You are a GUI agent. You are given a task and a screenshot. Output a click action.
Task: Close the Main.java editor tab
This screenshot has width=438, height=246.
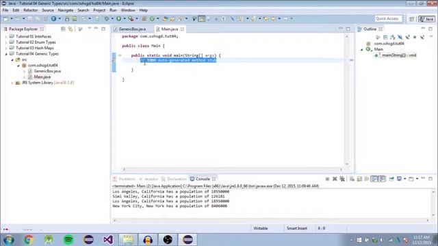pos(182,29)
